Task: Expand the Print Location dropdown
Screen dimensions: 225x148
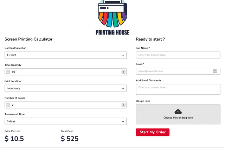Action: [65, 88]
